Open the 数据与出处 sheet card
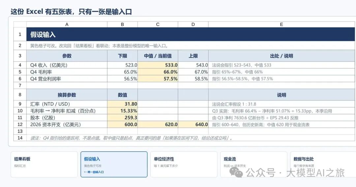Screen dimensions: 356x187 [323, 164]
